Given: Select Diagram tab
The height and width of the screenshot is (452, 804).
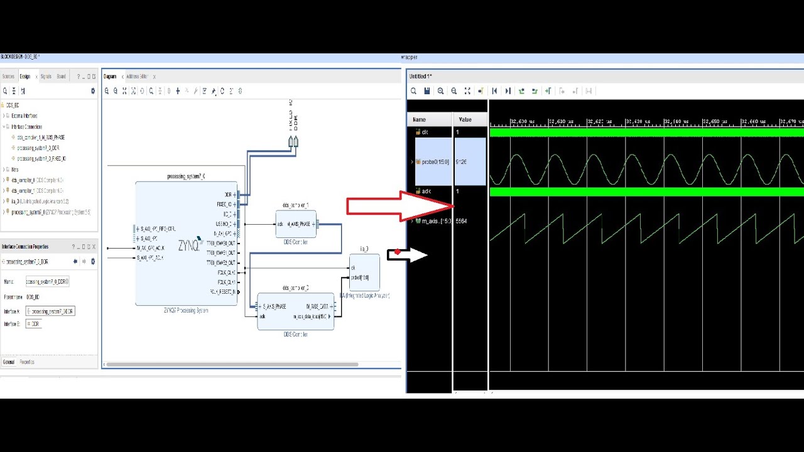Looking at the screenshot, I should [111, 77].
